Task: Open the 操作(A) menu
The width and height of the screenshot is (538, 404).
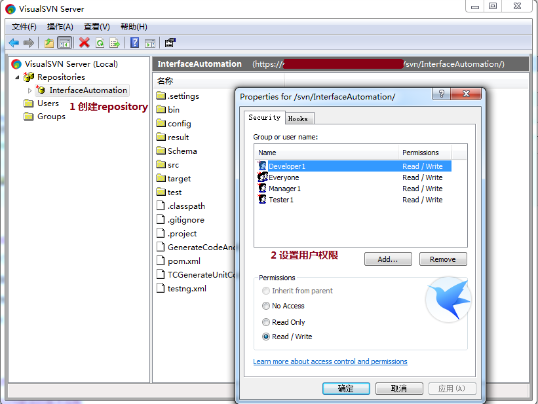Action: click(60, 27)
